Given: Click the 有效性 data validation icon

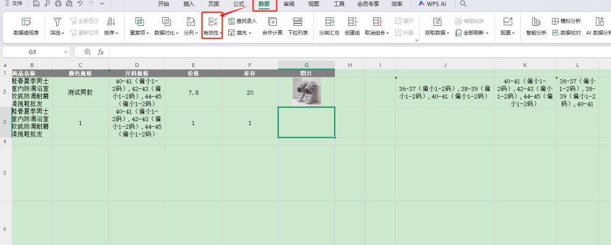Looking at the screenshot, I should 213,22.
